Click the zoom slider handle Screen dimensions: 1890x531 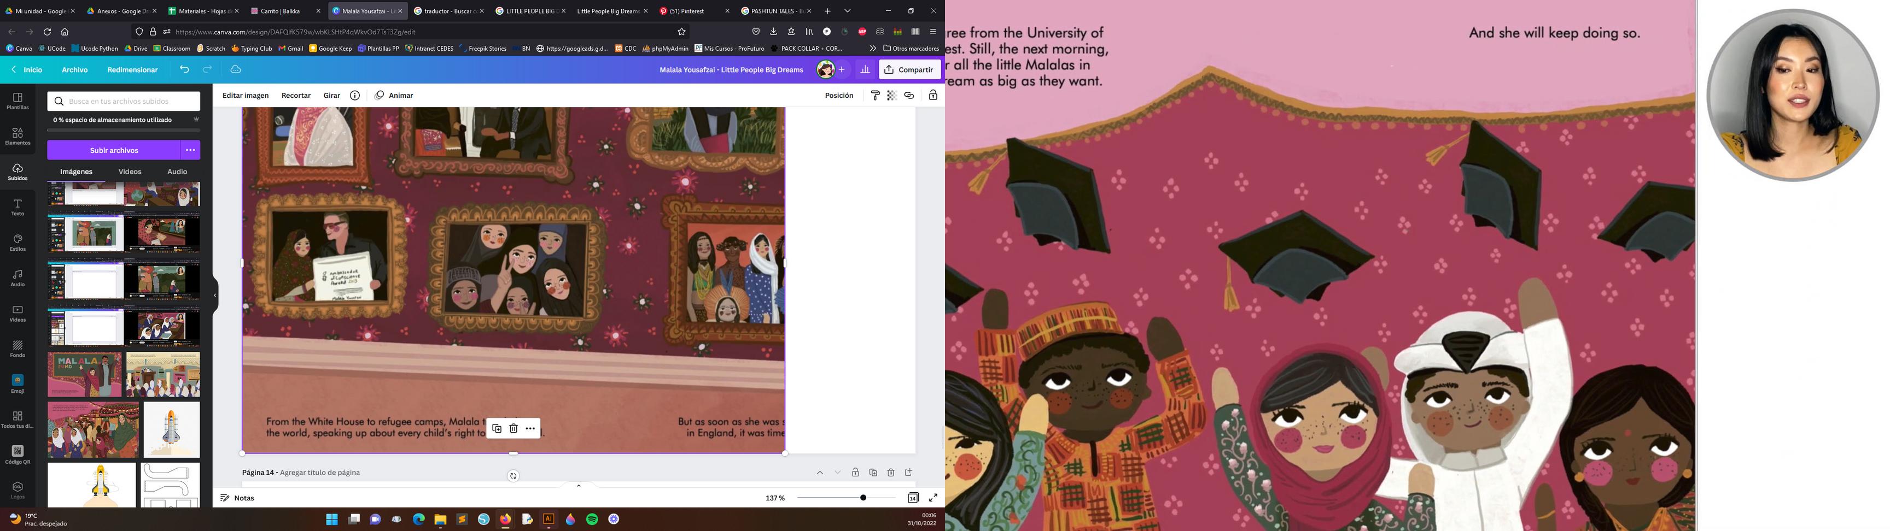(863, 498)
